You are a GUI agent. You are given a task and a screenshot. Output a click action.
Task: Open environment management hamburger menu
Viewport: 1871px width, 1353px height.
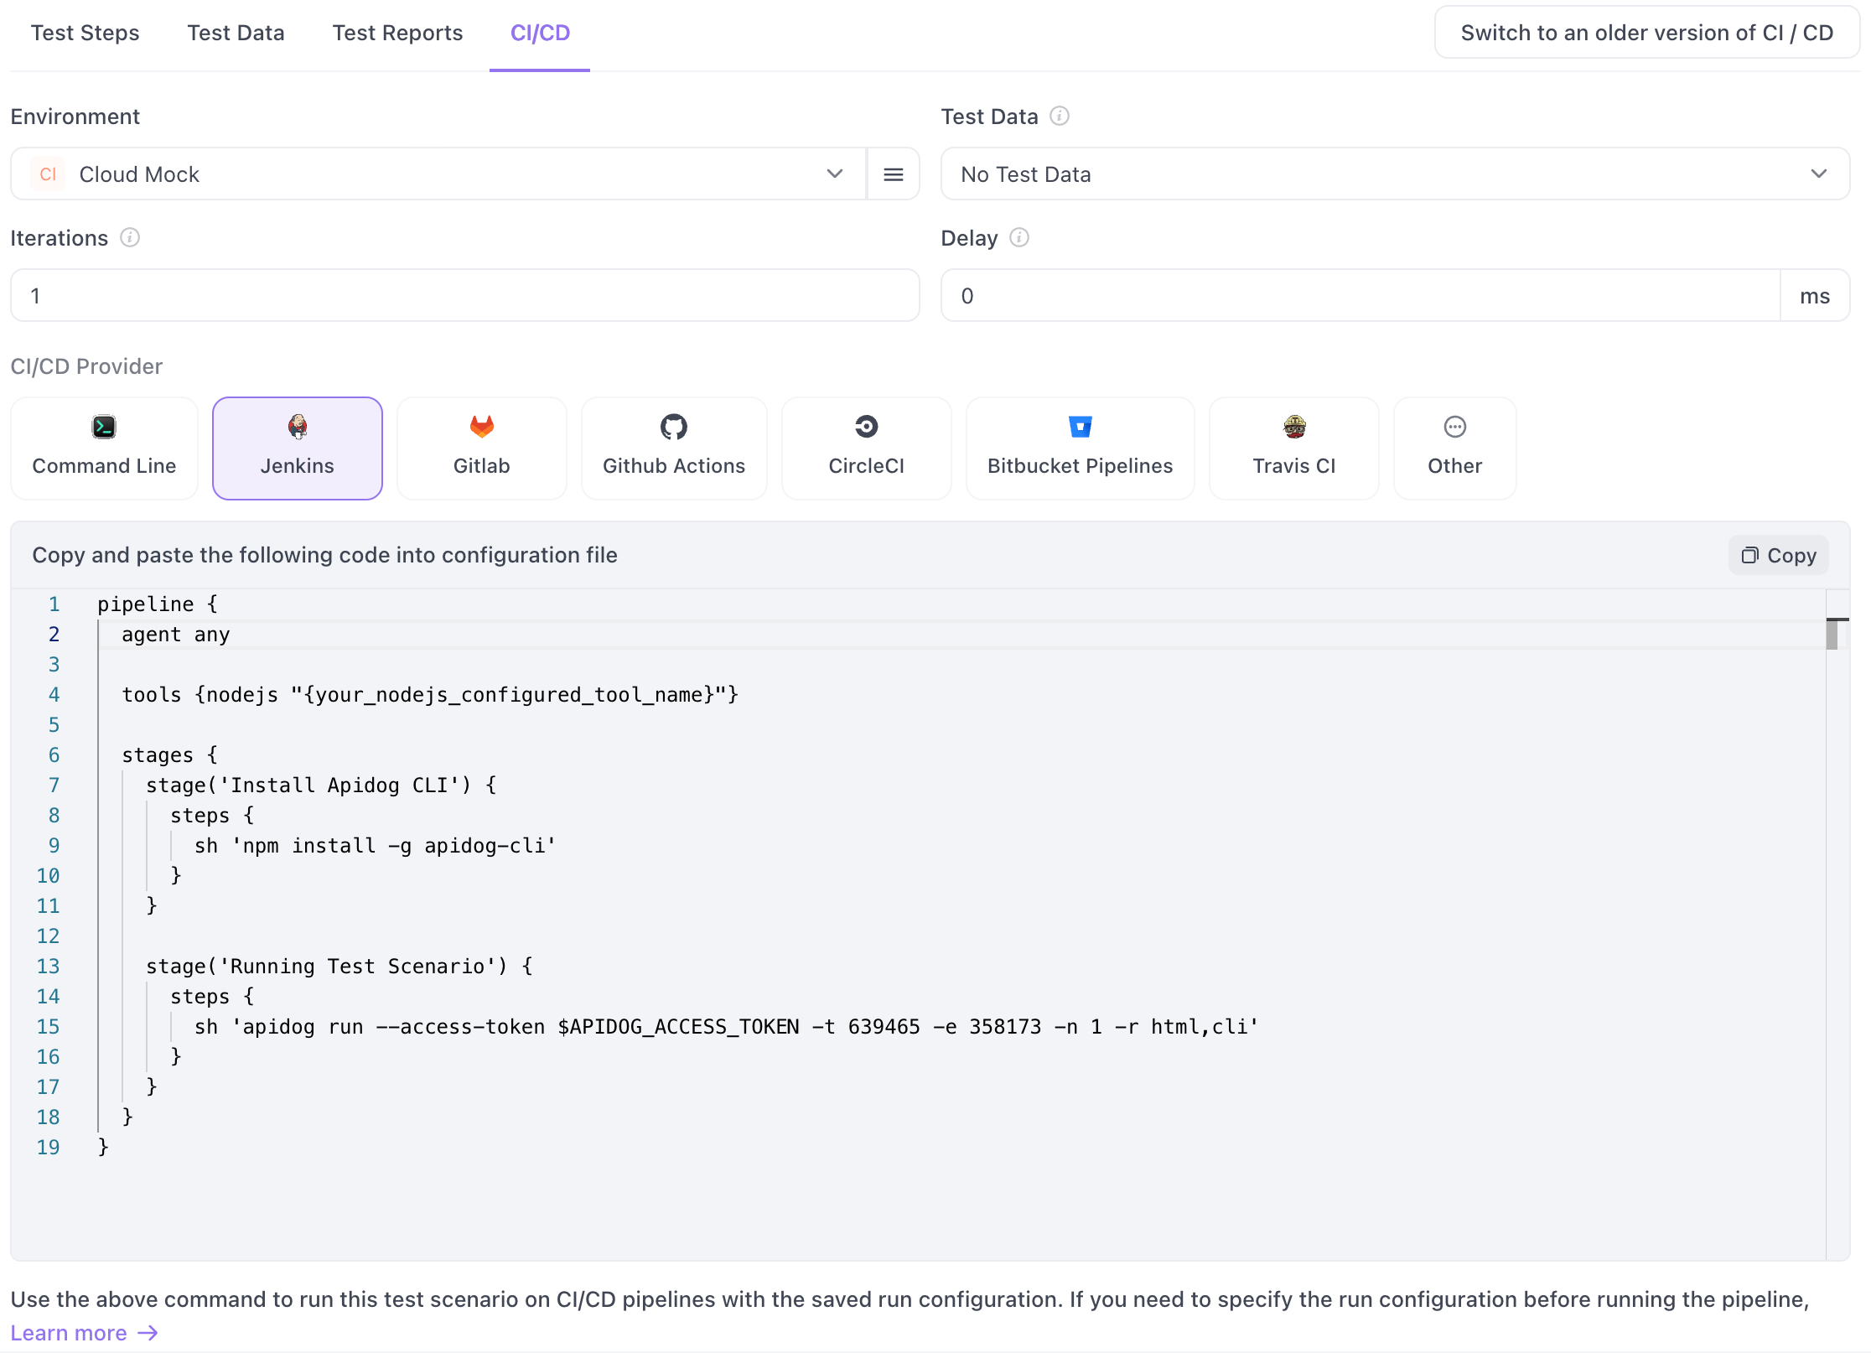pos(894,174)
